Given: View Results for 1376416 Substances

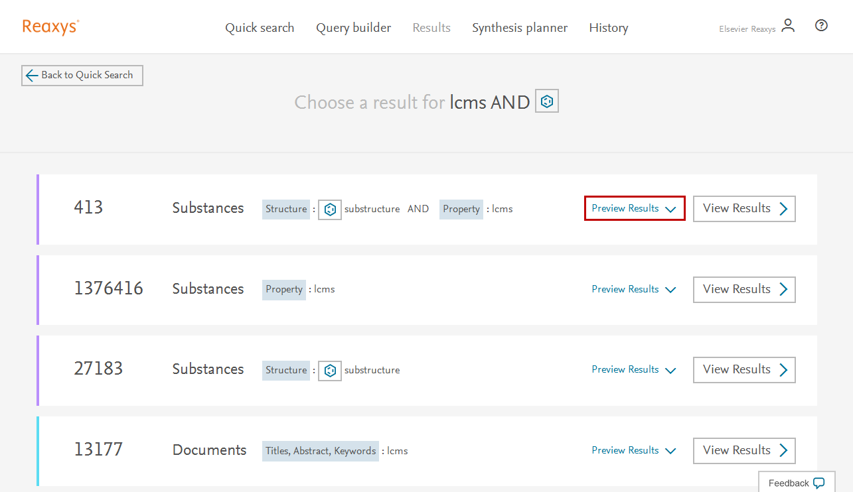Looking at the screenshot, I should (x=744, y=289).
